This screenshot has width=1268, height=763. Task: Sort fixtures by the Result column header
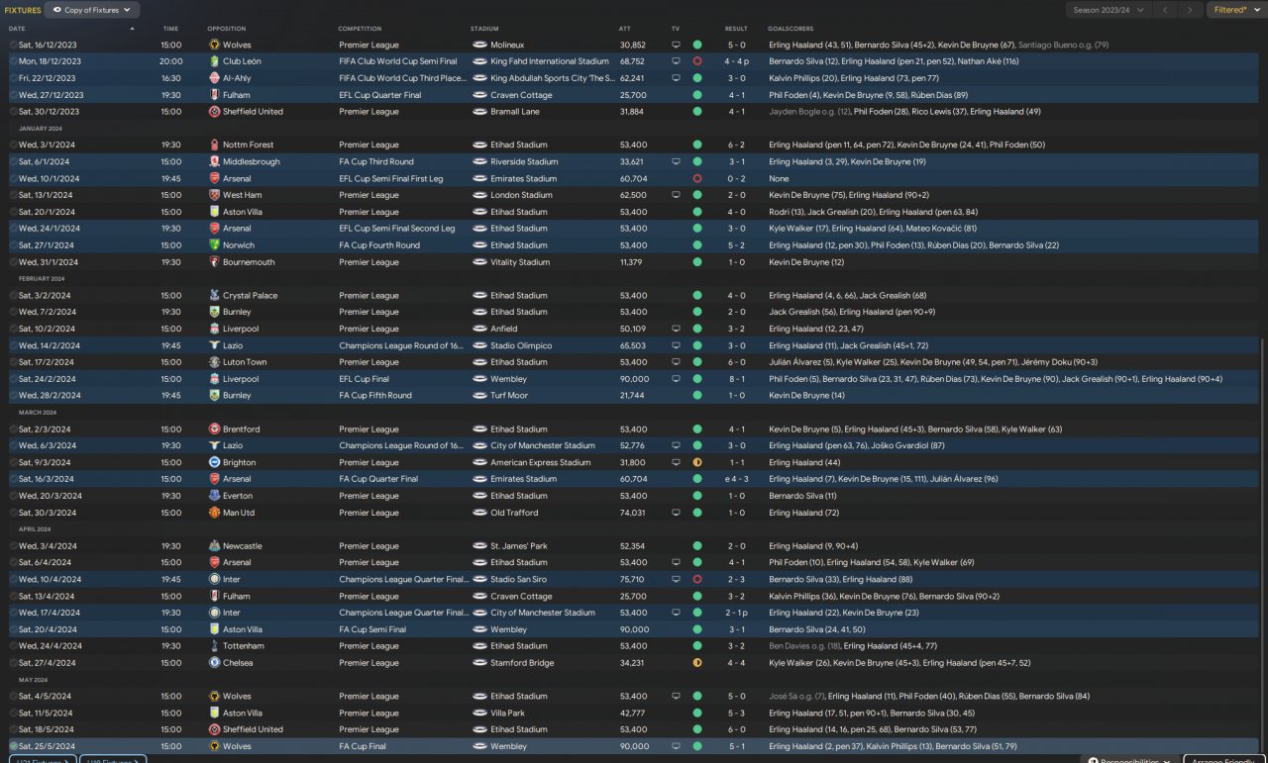(x=736, y=29)
